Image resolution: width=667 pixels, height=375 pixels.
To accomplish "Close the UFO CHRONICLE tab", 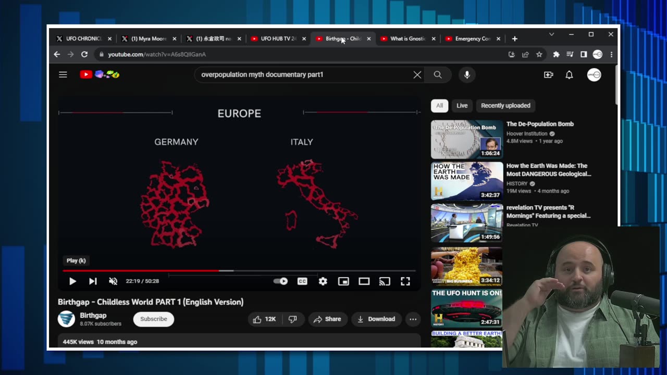I will [109, 39].
